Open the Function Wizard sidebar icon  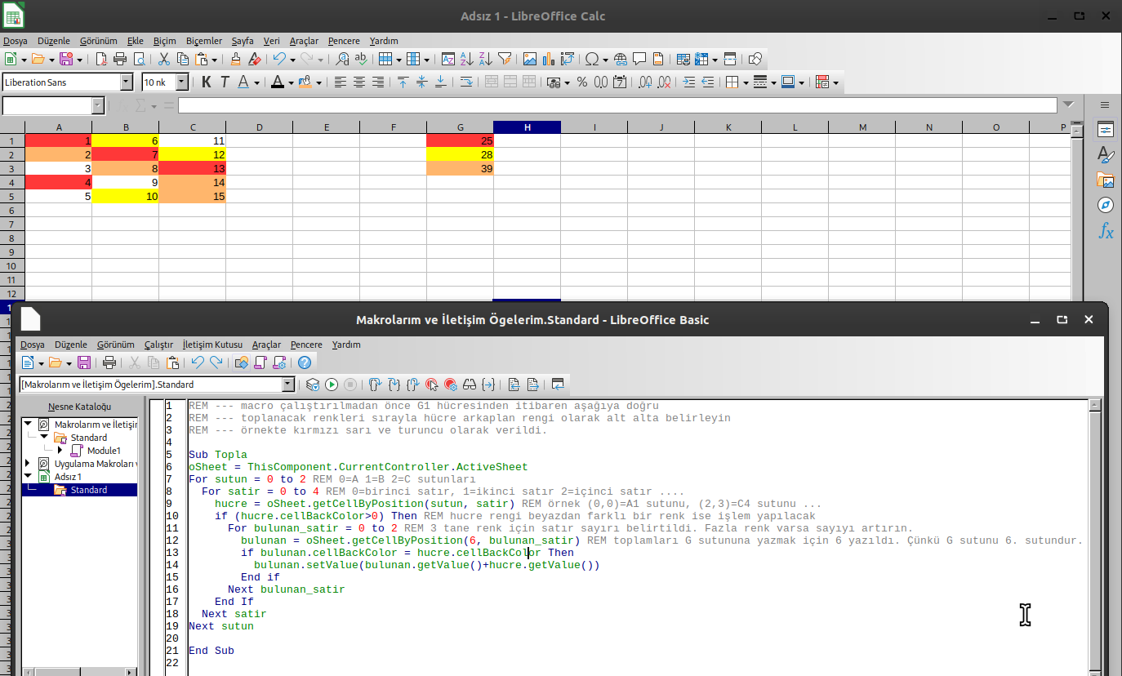pos(1105,232)
